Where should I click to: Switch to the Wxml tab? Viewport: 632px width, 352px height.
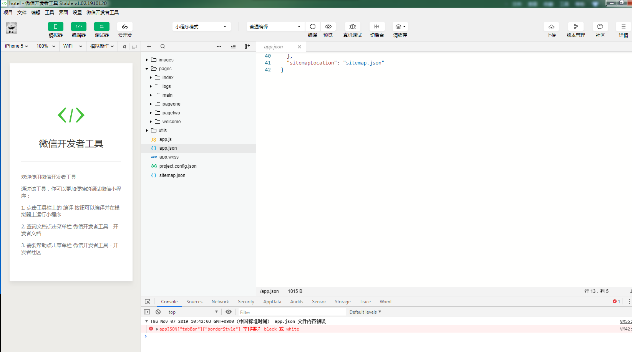tap(385, 302)
